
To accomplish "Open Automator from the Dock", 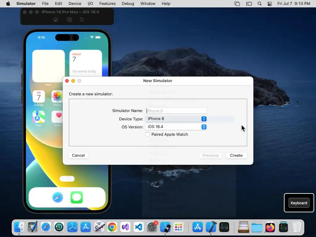I will (99, 227).
